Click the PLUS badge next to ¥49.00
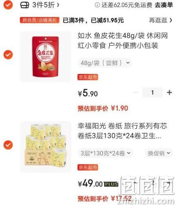178x208 pixels. 111,184
